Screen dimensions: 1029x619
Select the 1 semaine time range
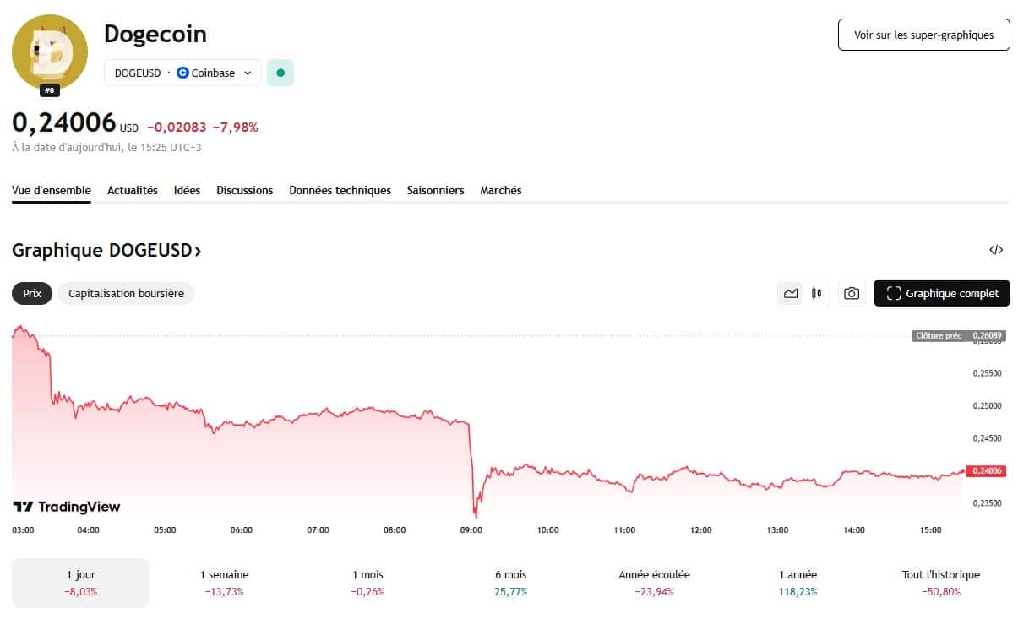coord(224,583)
